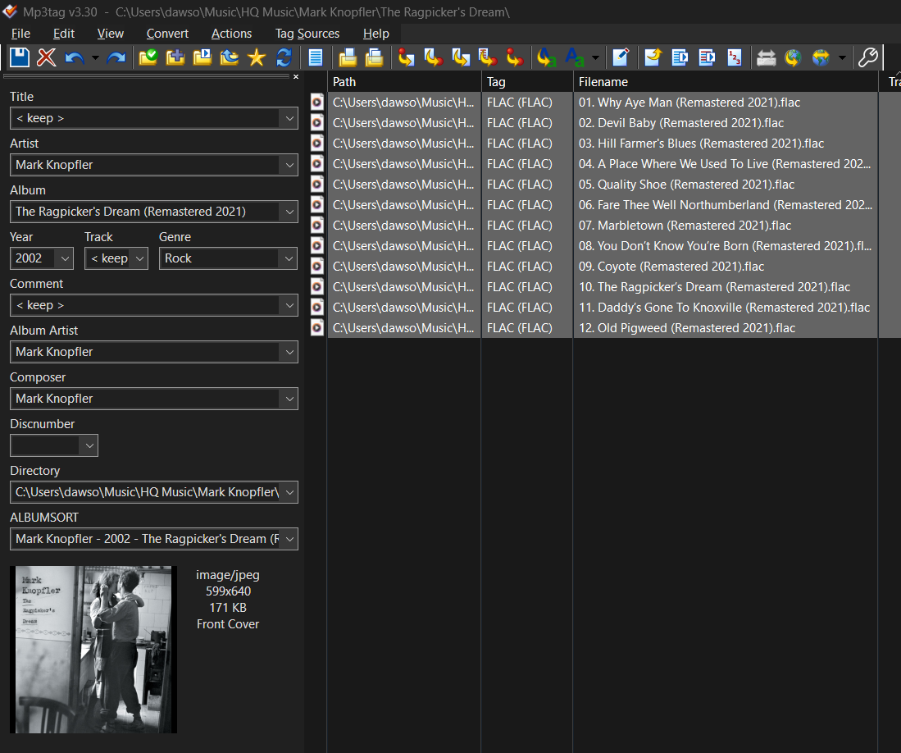This screenshot has height=753, width=901.
Task: Sort by the Filename column header
Action: click(x=726, y=82)
